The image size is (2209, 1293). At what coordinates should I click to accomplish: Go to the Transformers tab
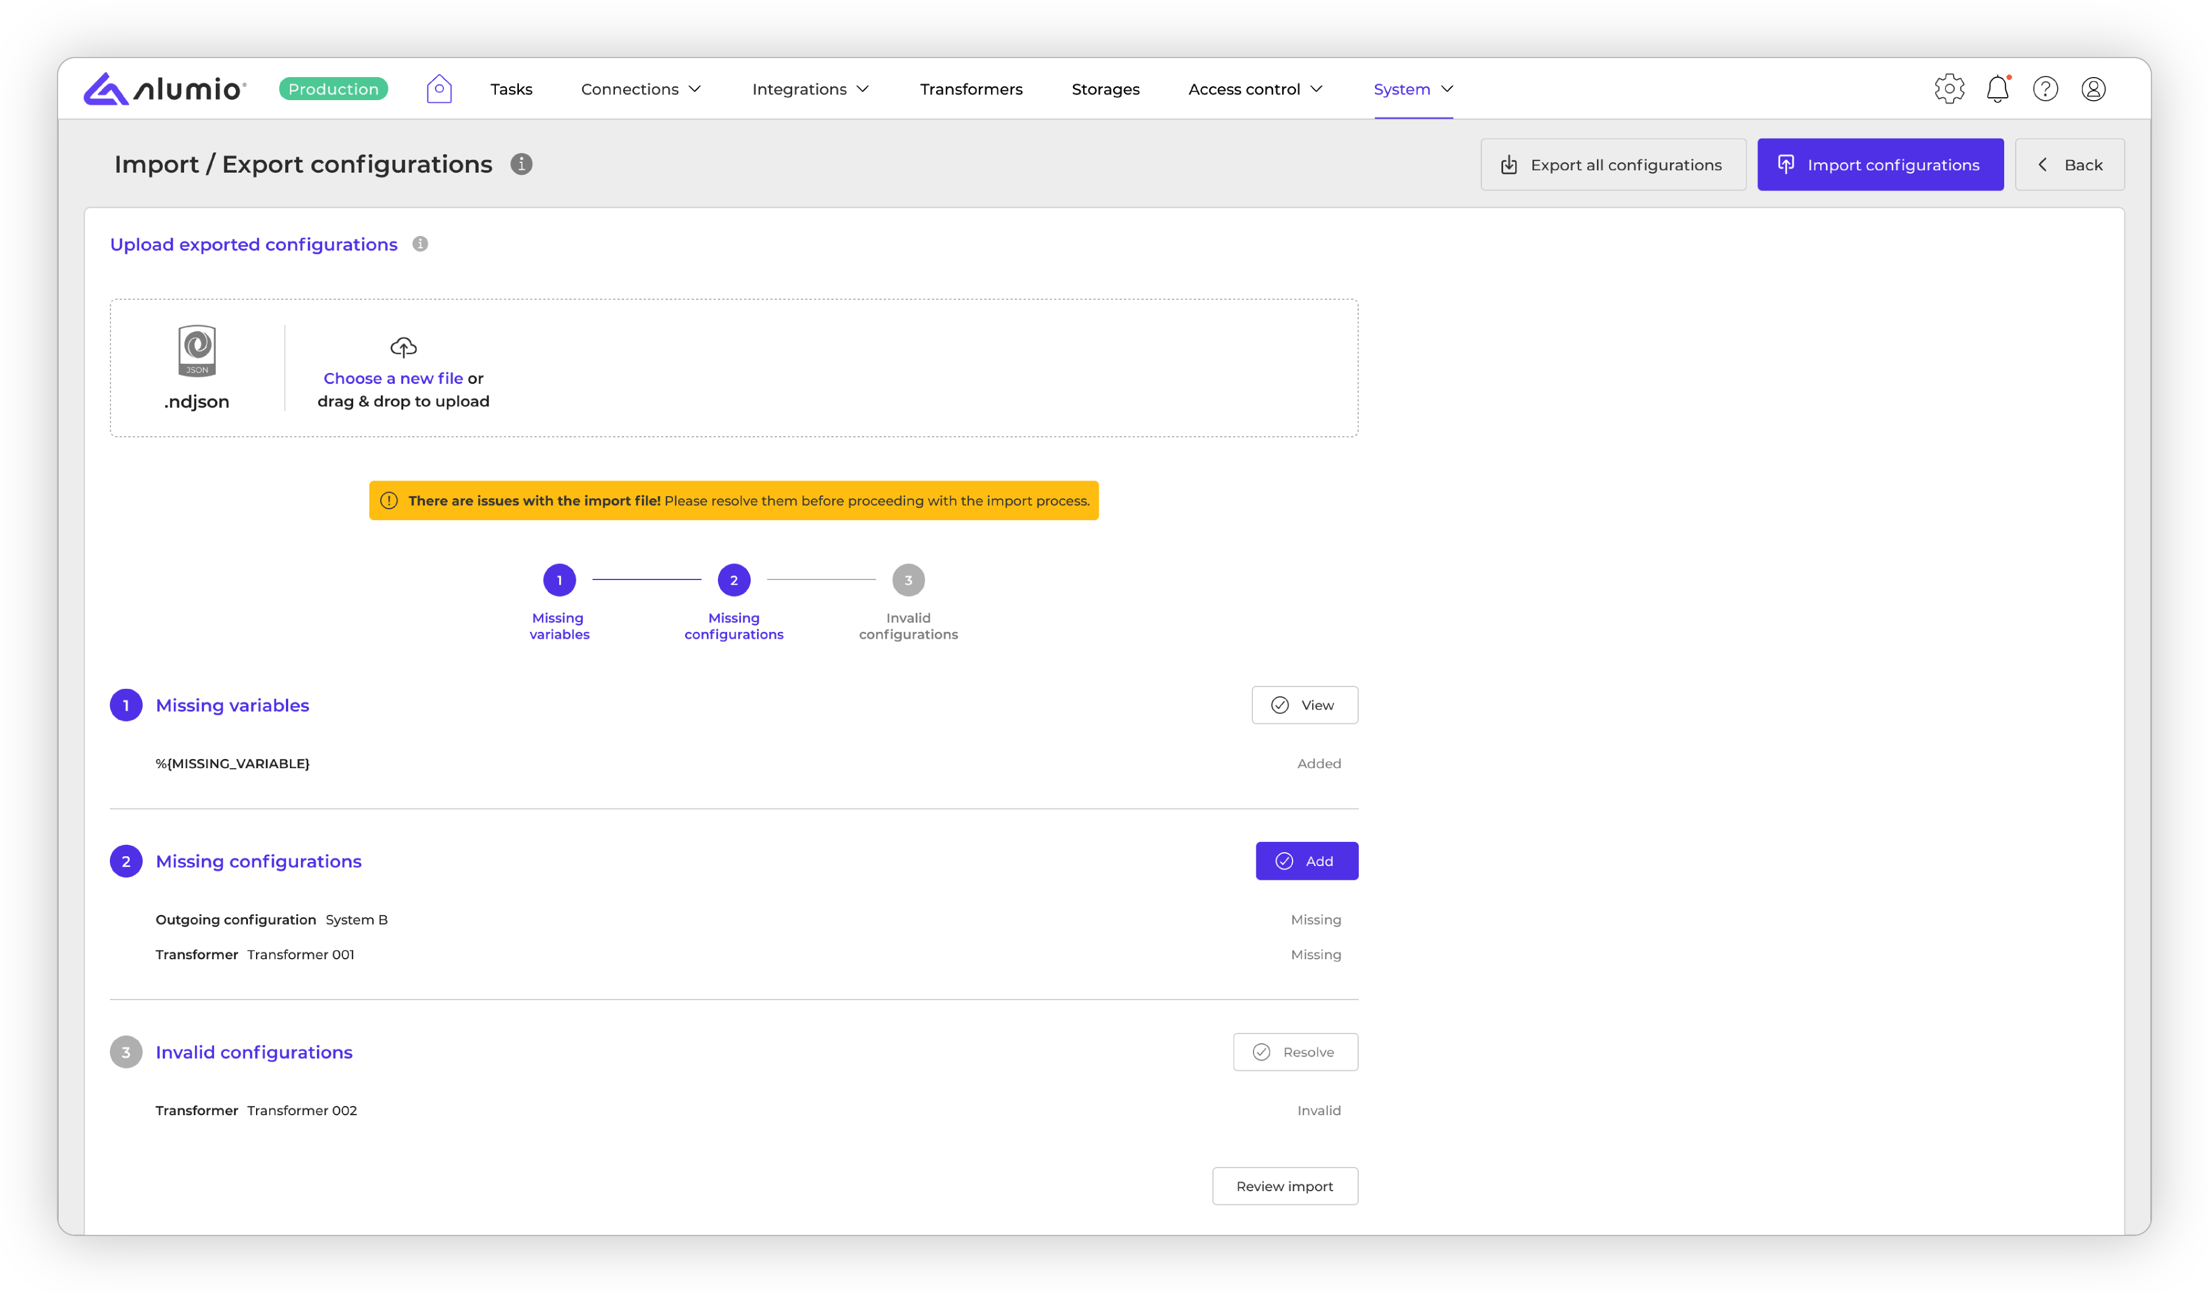coord(970,89)
